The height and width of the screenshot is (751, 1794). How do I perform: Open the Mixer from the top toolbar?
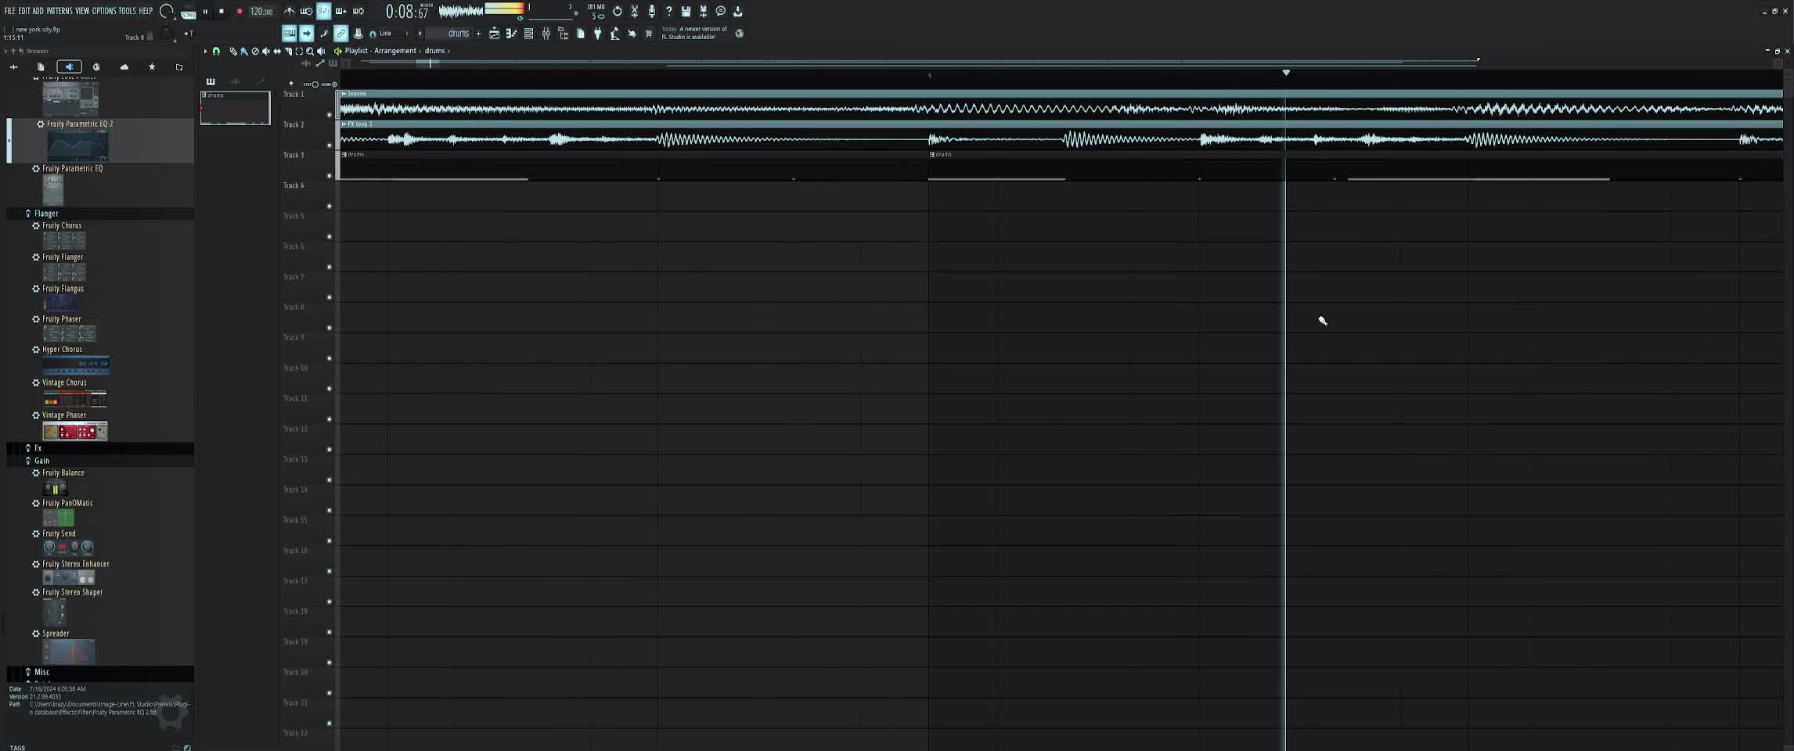point(546,34)
